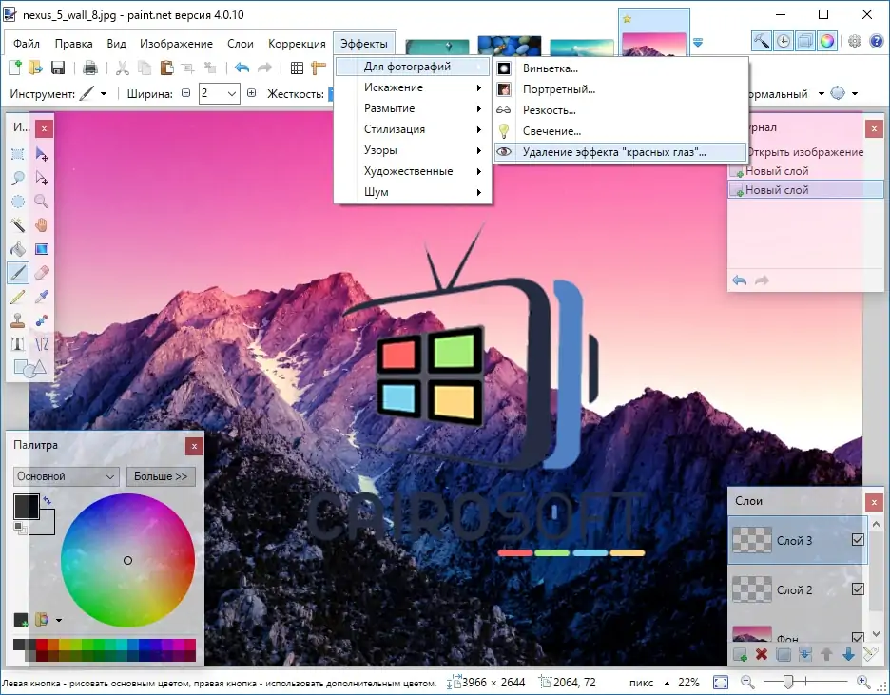Select the Move Selection tool
Screen dimensions: 890x695
click(x=42, y=178)
